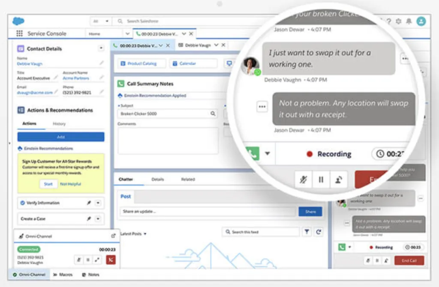Pin the Verify Information action
Image resolution: width=439 pixels, height=287 pixels.
pyautogui.click(x=89, y=203)
